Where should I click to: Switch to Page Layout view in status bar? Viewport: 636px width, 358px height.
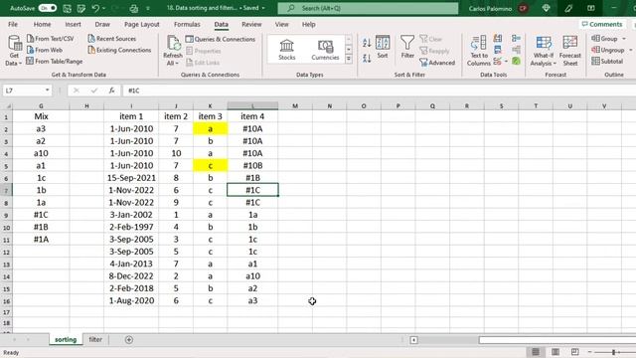[556, 352]
